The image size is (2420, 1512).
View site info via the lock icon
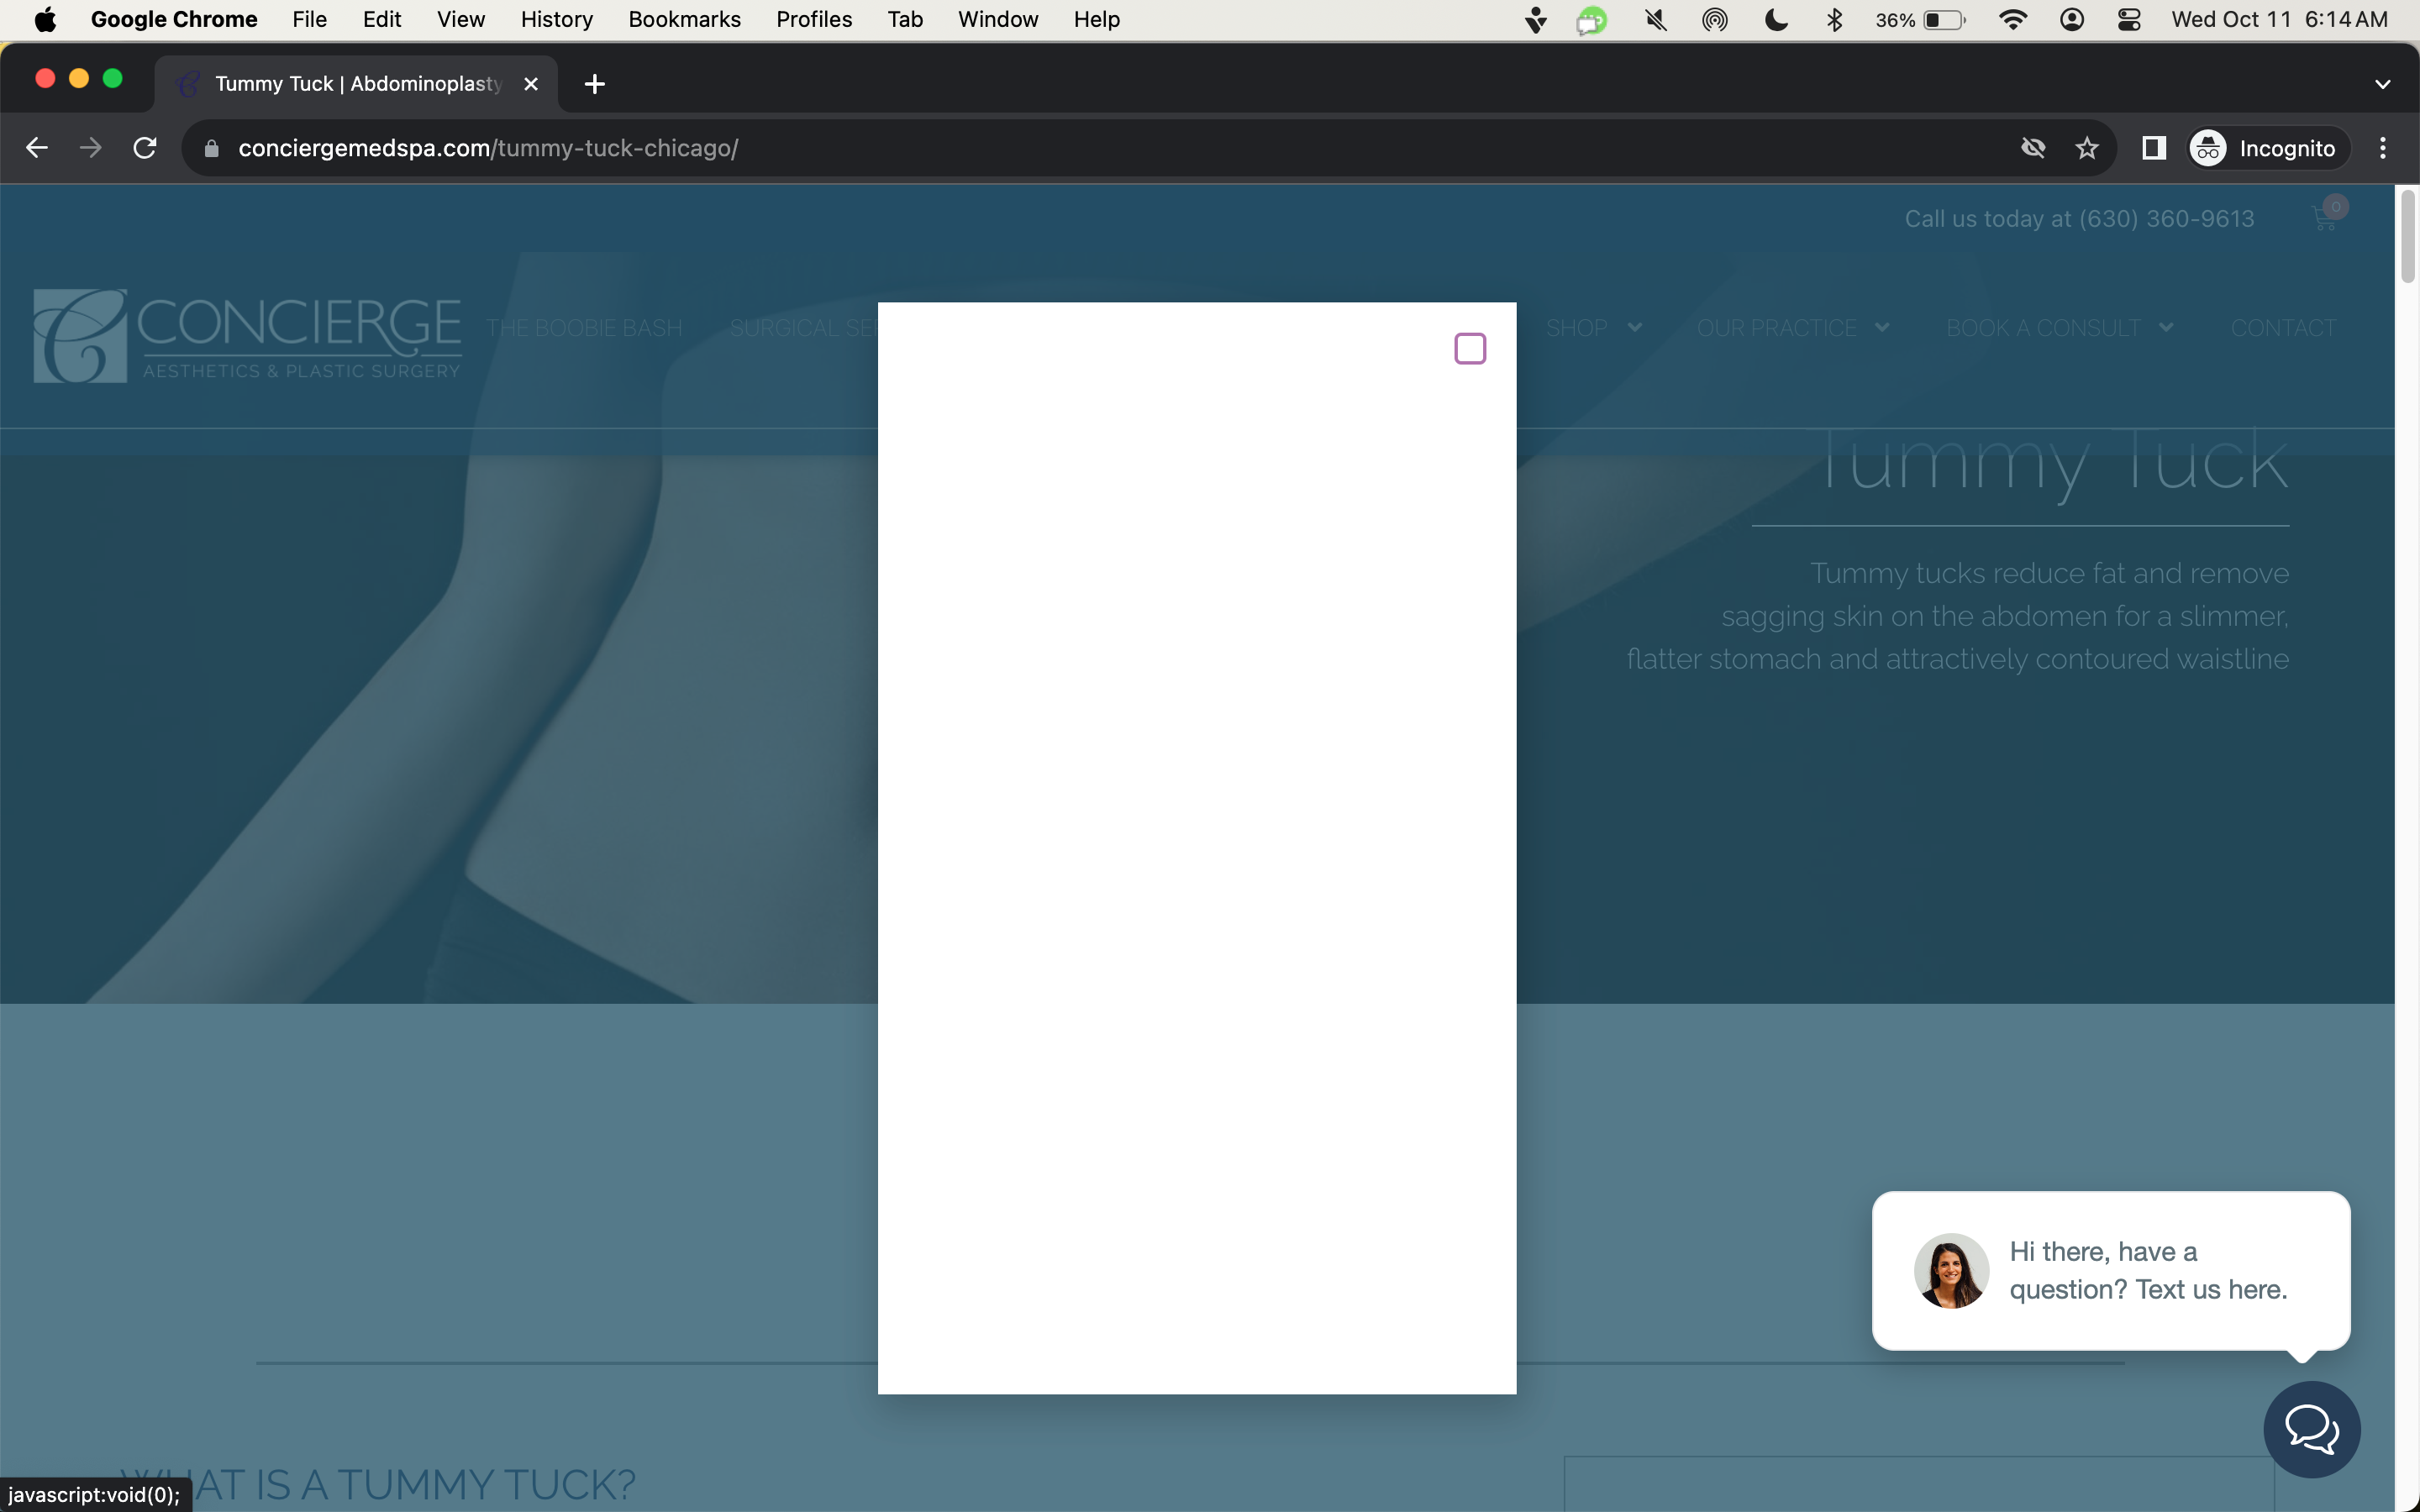click(211, 148)
